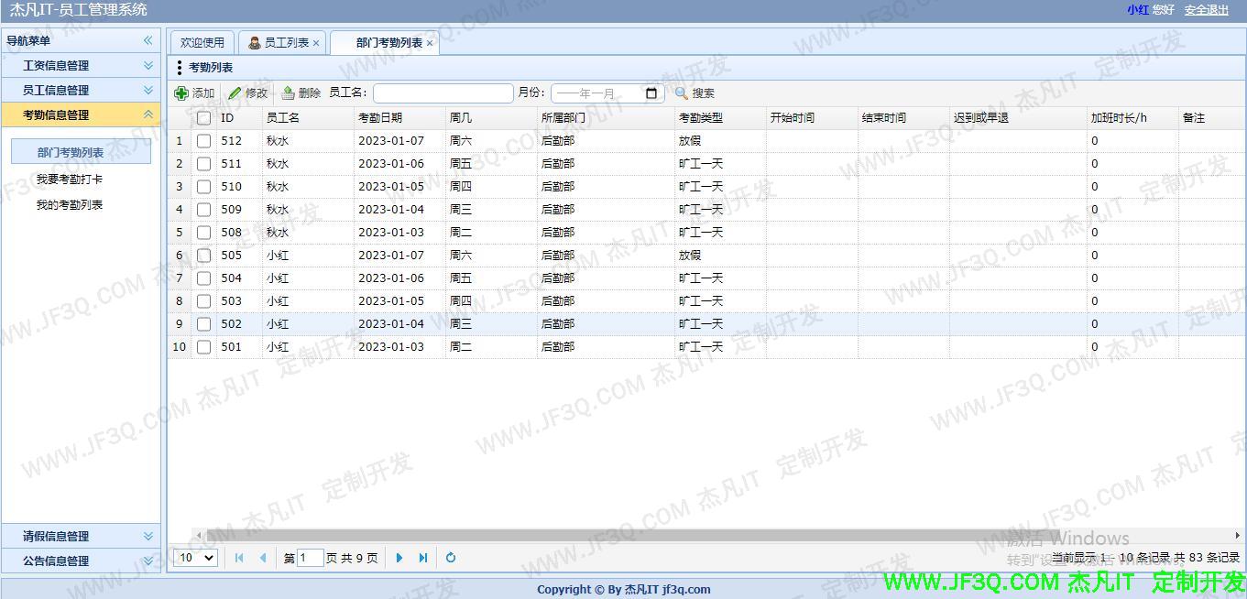Screen dimensions: 1247x599
Task: Click the 安全退出 logout link
Action: click(x=1205, y=9)
